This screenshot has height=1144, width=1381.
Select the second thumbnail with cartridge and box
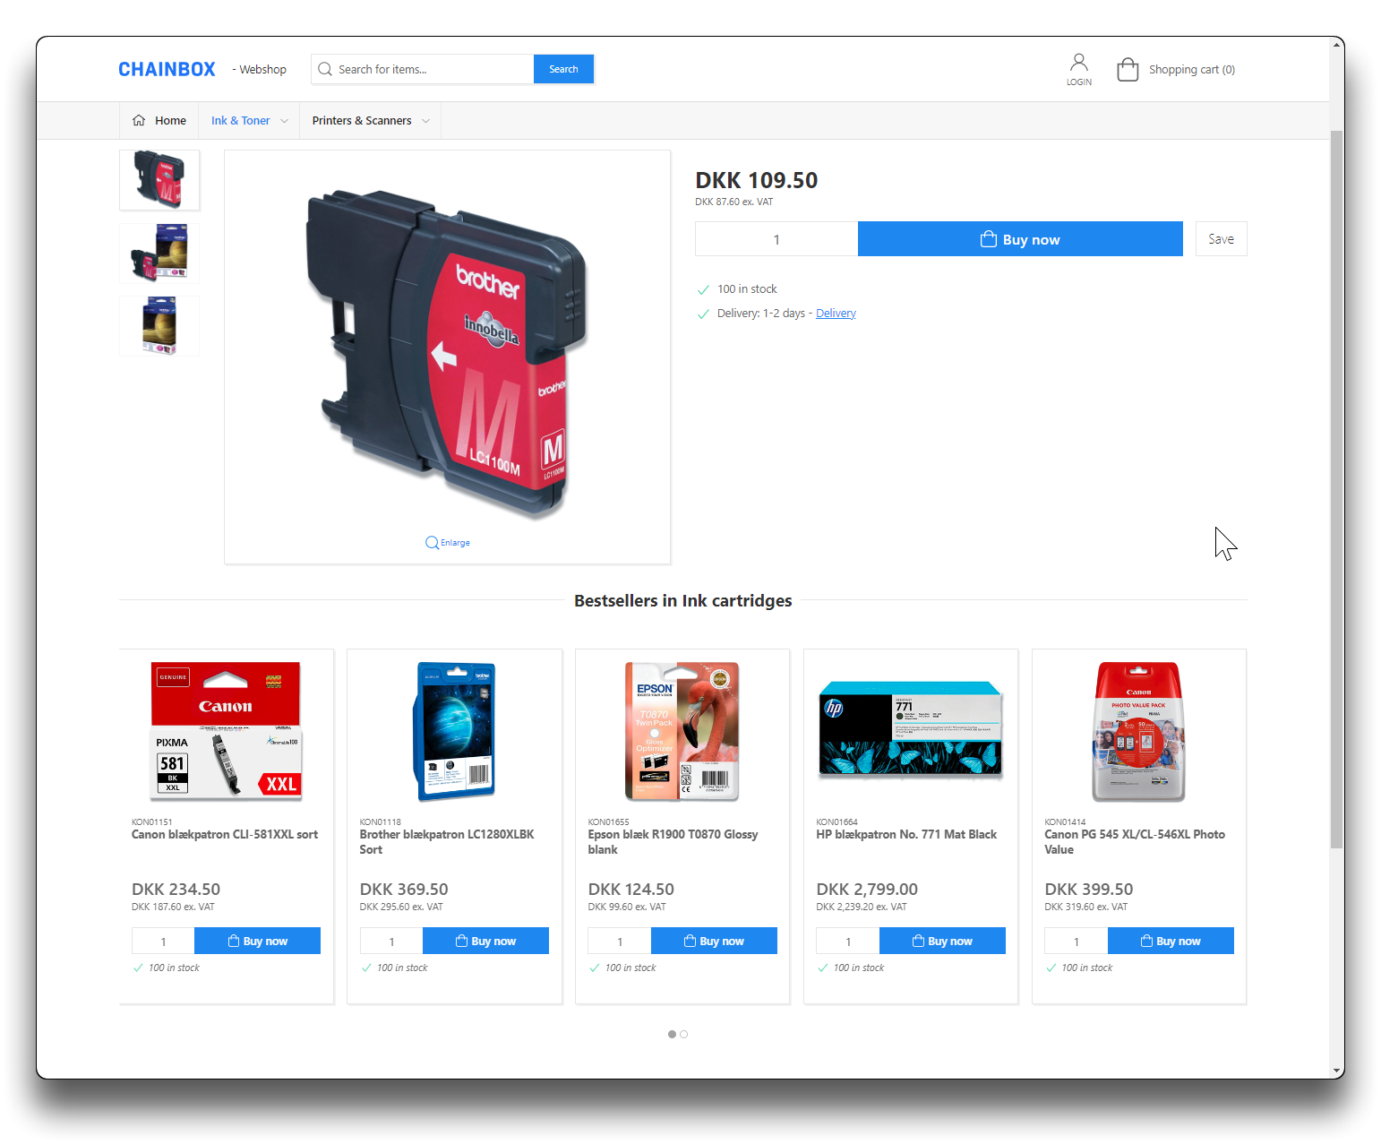coord(159,254)
